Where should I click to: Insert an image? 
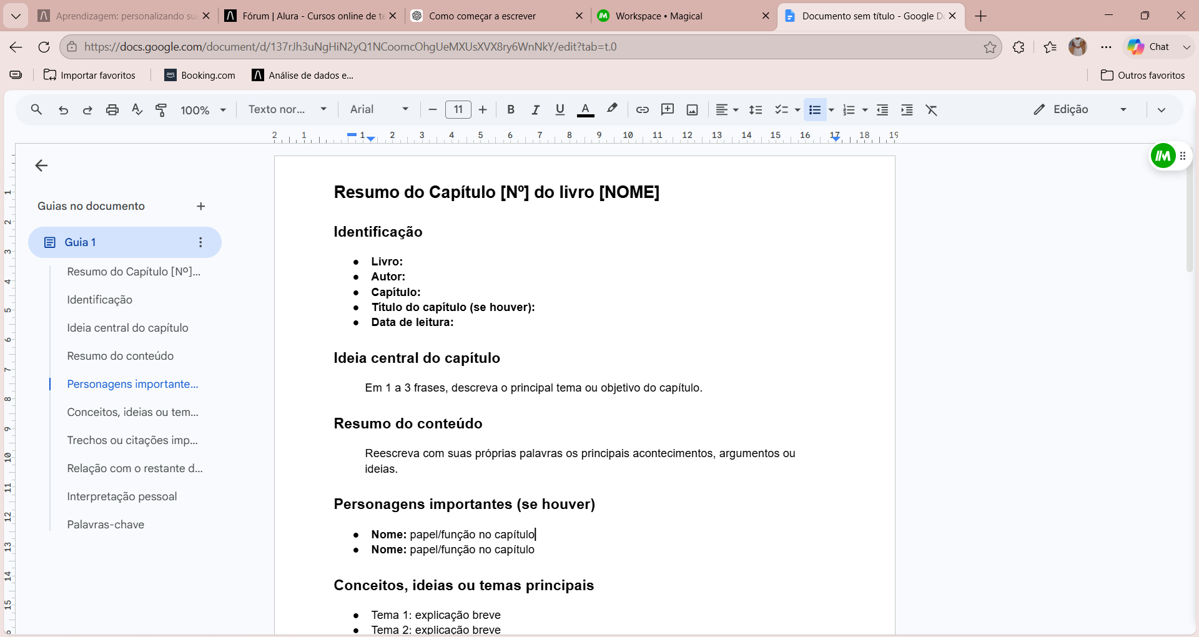(692, 110)
